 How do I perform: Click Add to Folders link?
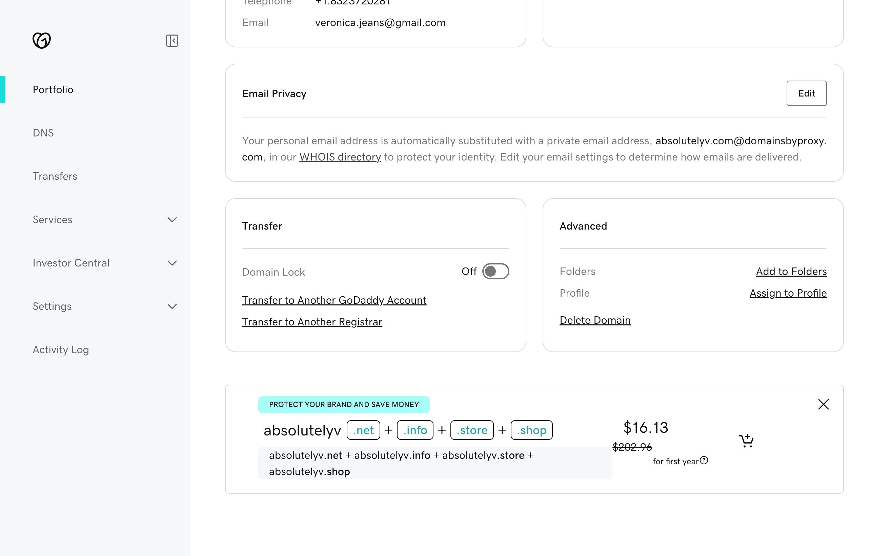(x=791, y=271)
